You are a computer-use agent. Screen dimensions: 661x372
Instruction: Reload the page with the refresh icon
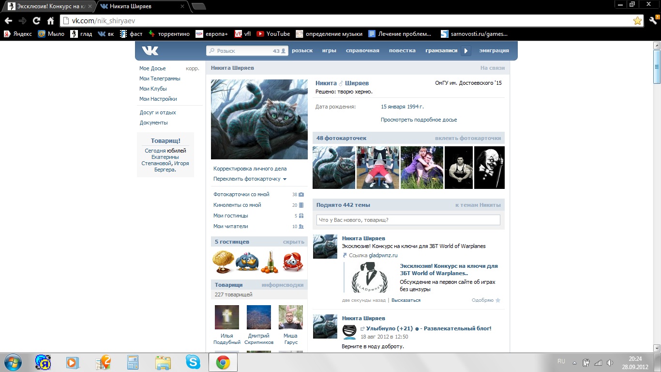point(36,21)
